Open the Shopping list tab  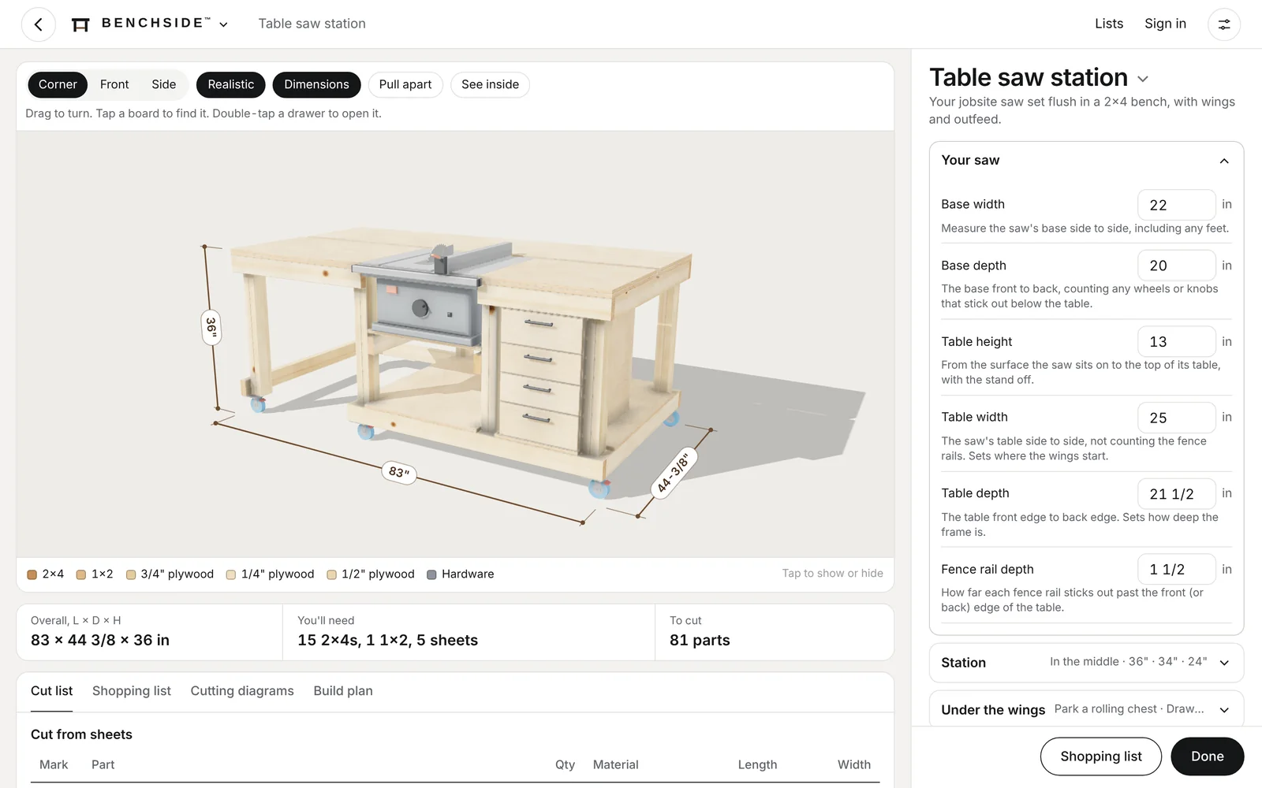tap(132, 691)
